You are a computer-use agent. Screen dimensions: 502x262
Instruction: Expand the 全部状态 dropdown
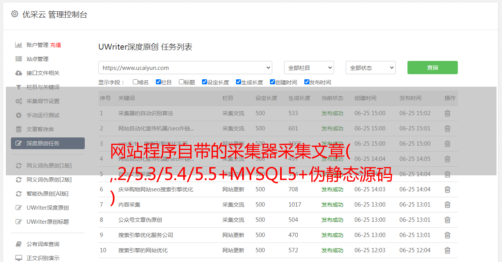(x=371, y=68)
